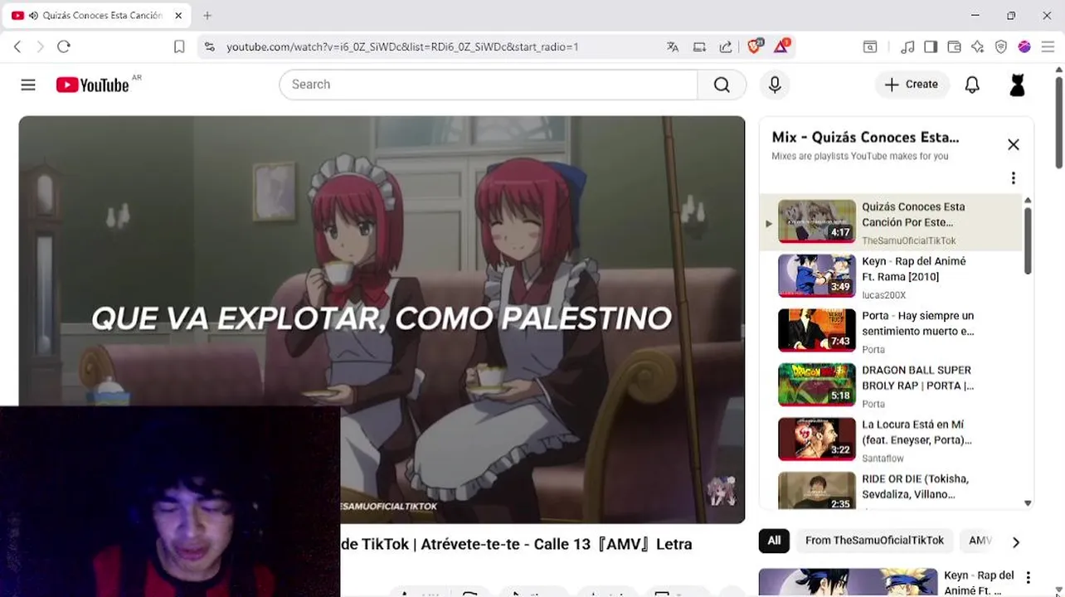Open Brave Rewards triangle icon

[781, 46]
